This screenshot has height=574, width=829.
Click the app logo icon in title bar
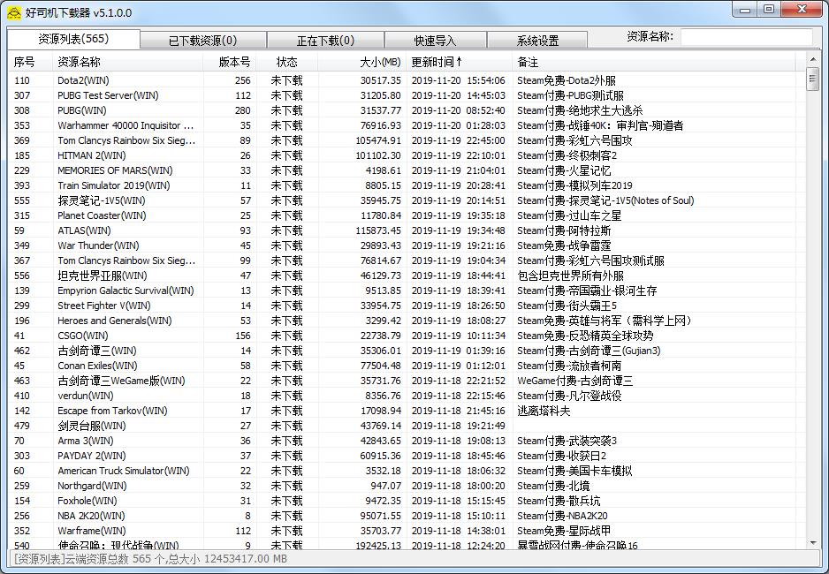(x=13, y=9)
